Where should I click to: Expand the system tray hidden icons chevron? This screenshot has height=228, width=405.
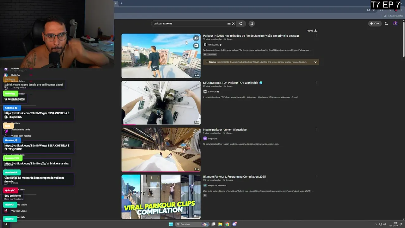pyautogui.click(x=376, y=224)
